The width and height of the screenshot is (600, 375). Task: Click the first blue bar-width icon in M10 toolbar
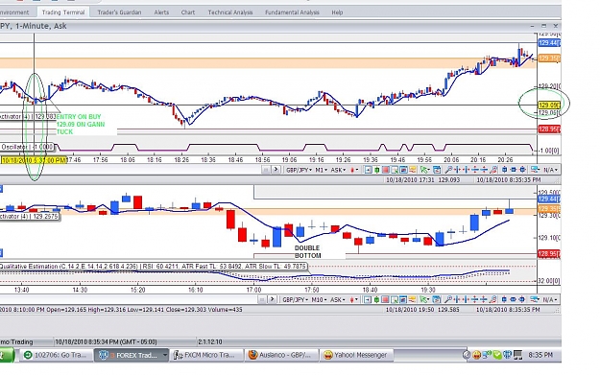click(x=504, y=299)
